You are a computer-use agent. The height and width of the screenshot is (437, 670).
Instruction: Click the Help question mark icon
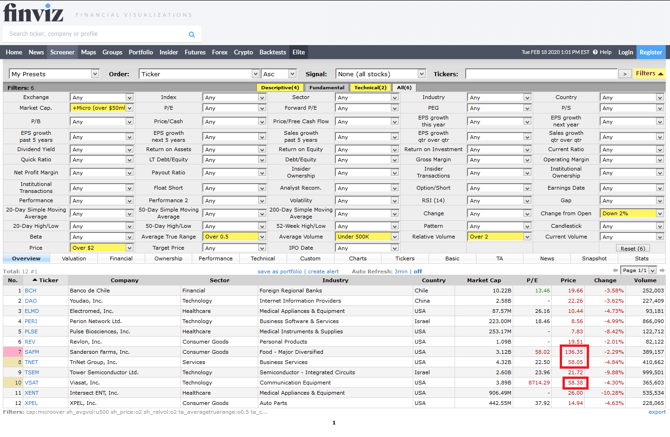click(x=595, y=52)
